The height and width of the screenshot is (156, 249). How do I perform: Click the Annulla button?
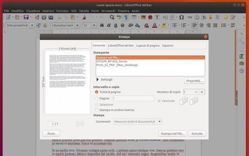(197, 134)
